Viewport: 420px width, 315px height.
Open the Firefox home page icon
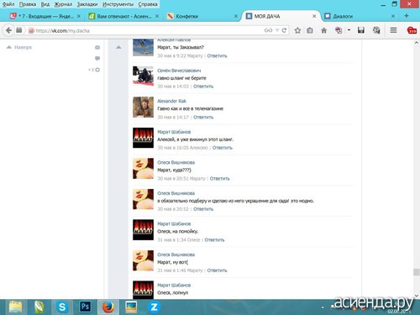tap(323, 30)
